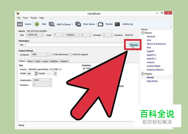Image resolution: width=188 pixels, height=134 pixels.
Task: Select the Windows Phone 8 preset
Action: (x=155, y=70)
